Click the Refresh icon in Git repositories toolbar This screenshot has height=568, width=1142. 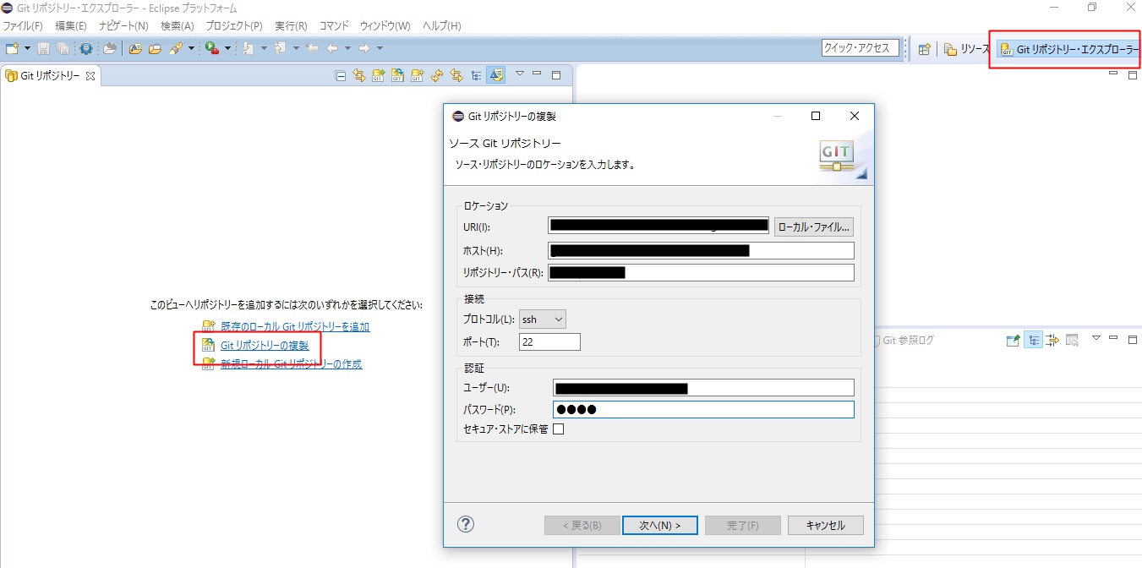(437, 75)
